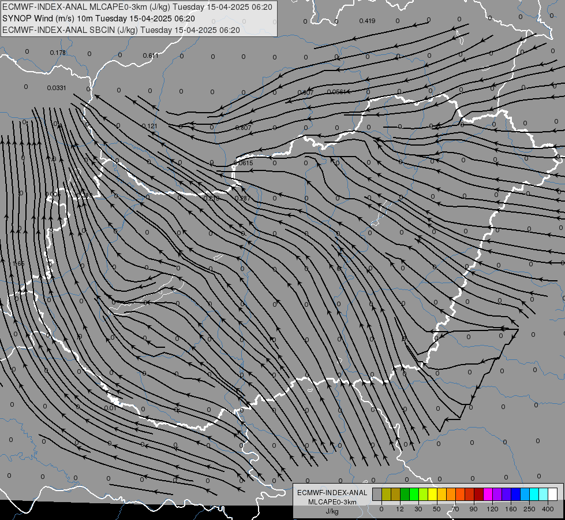565x520 pixels.
Task: Click the legend scale value 70
Action: (455, 509)
